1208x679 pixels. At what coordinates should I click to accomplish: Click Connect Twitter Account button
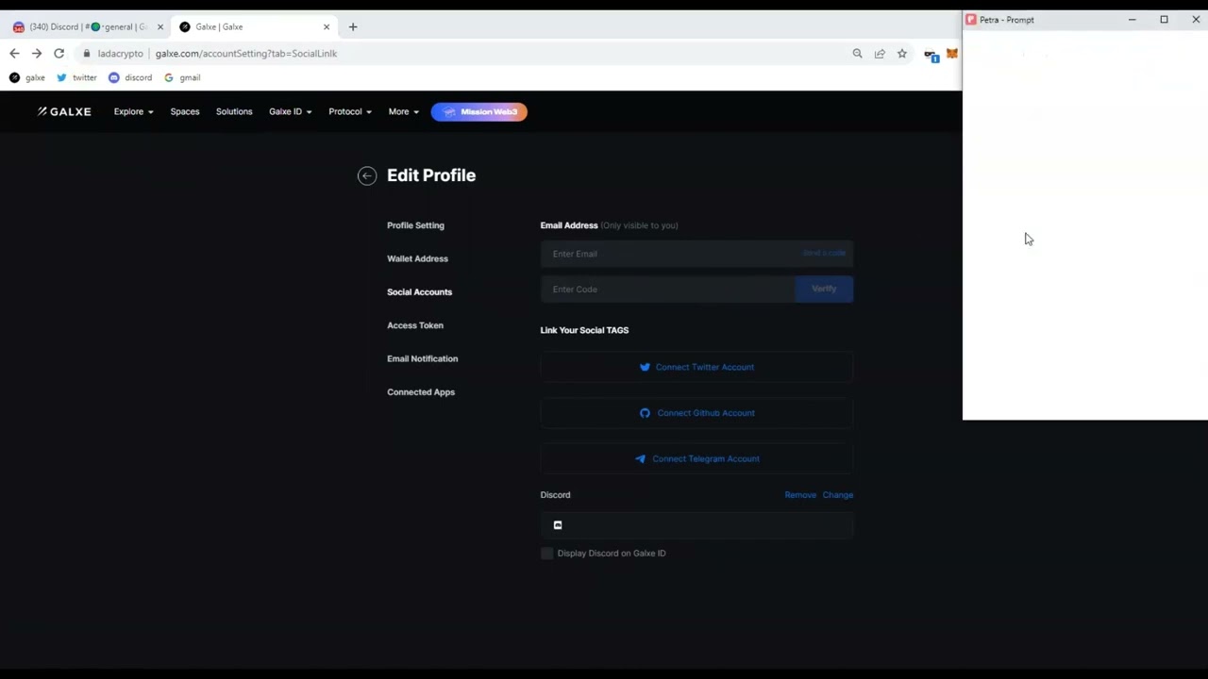tap(696, 367)
